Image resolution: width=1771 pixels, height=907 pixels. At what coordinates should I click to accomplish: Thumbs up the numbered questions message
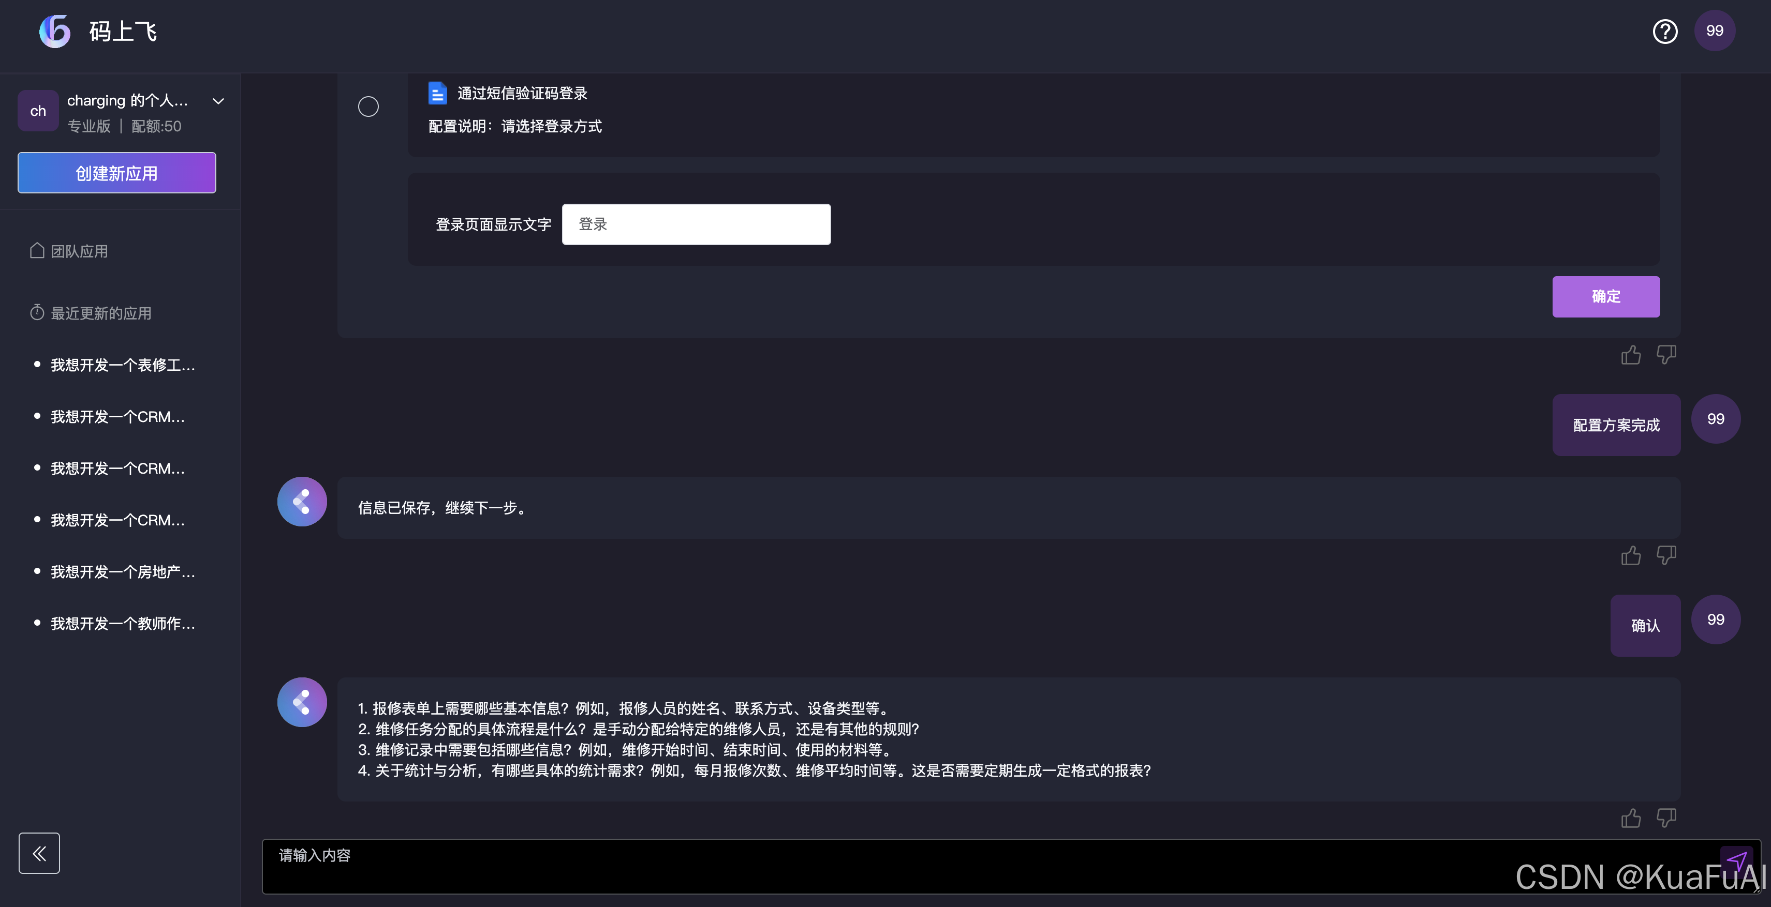pyautogui.click(x=1630, y=818)
